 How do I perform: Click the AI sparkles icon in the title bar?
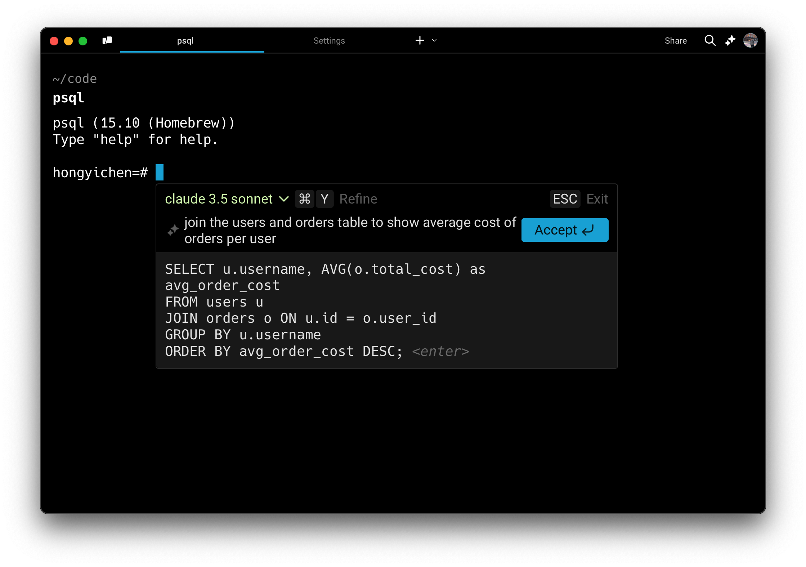(x=730, y=40)
